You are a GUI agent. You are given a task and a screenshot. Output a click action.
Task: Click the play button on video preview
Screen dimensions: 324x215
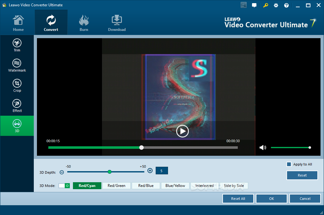[x=182, y=131]
